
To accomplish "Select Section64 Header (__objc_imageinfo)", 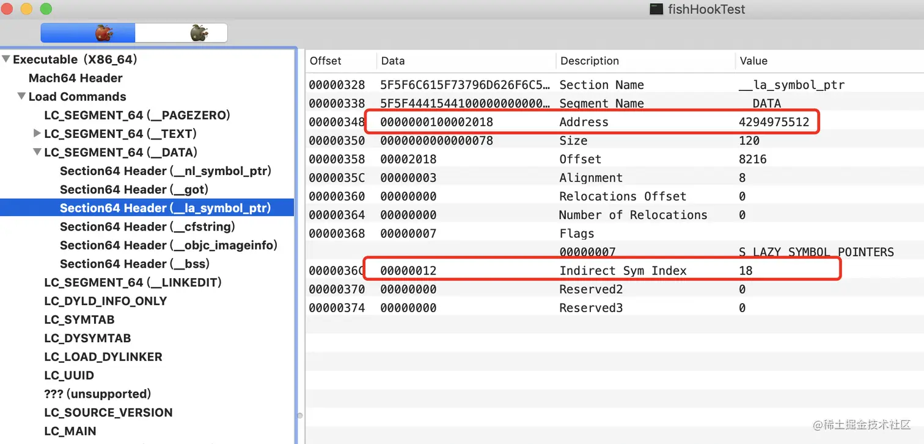I will [169, 245].
